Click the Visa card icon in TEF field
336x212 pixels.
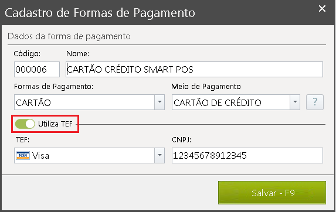click(23, 156)
